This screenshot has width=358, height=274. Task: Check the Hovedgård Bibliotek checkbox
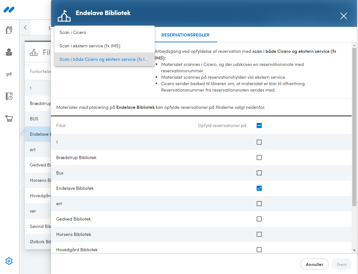coord(259,250)
